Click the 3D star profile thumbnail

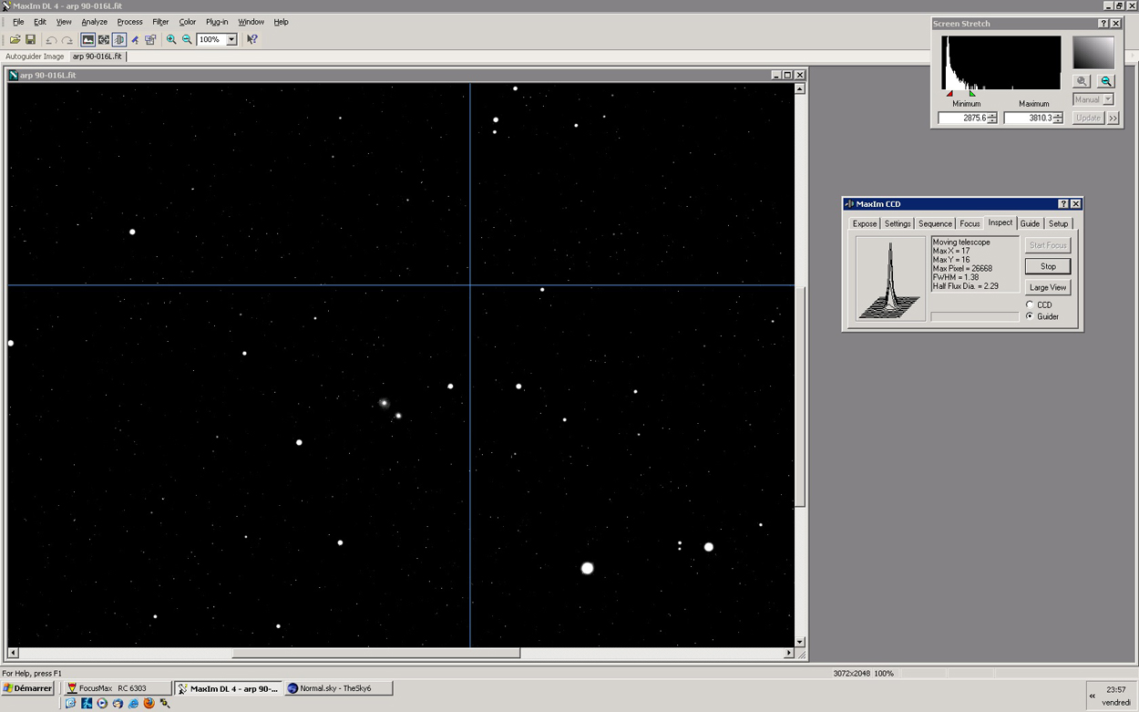click(x=890, y=278)
